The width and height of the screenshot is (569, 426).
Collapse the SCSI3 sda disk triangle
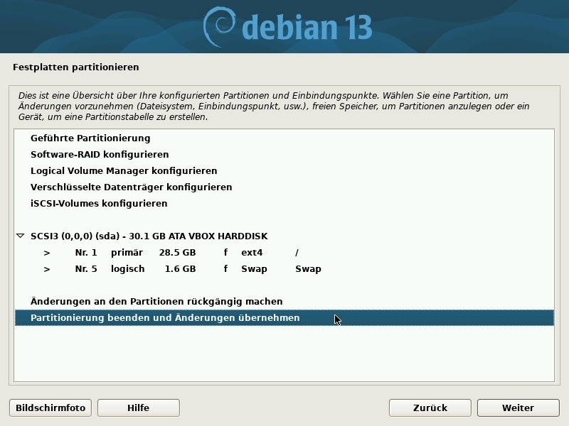point(21,236)
